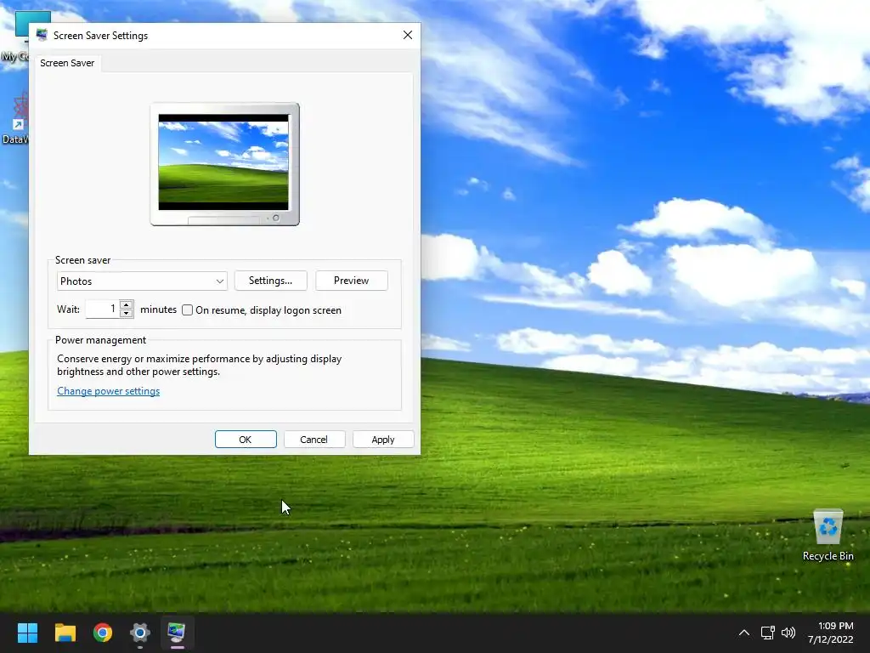Show hidden system tray icons

(744, 633)
